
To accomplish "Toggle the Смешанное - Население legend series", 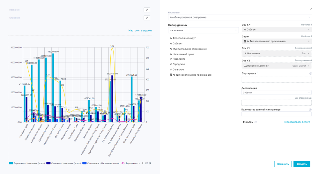I will (101, 163).
